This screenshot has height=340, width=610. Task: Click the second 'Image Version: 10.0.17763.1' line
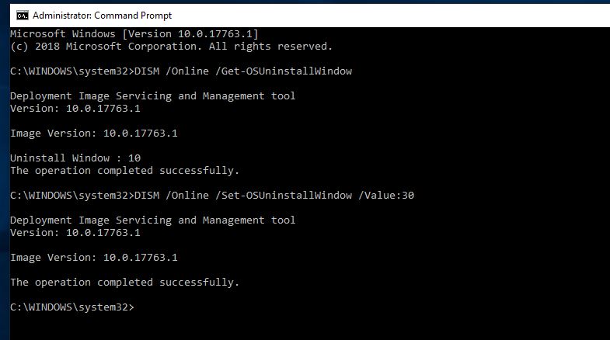[x=94, y=258]
